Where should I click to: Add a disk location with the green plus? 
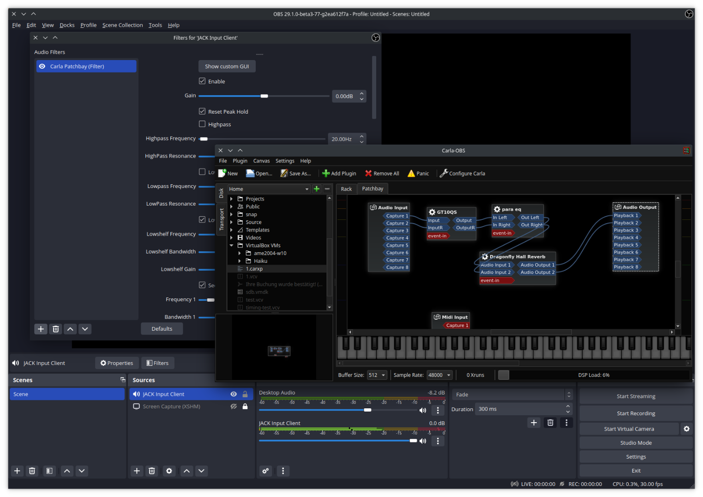point(317,189)
